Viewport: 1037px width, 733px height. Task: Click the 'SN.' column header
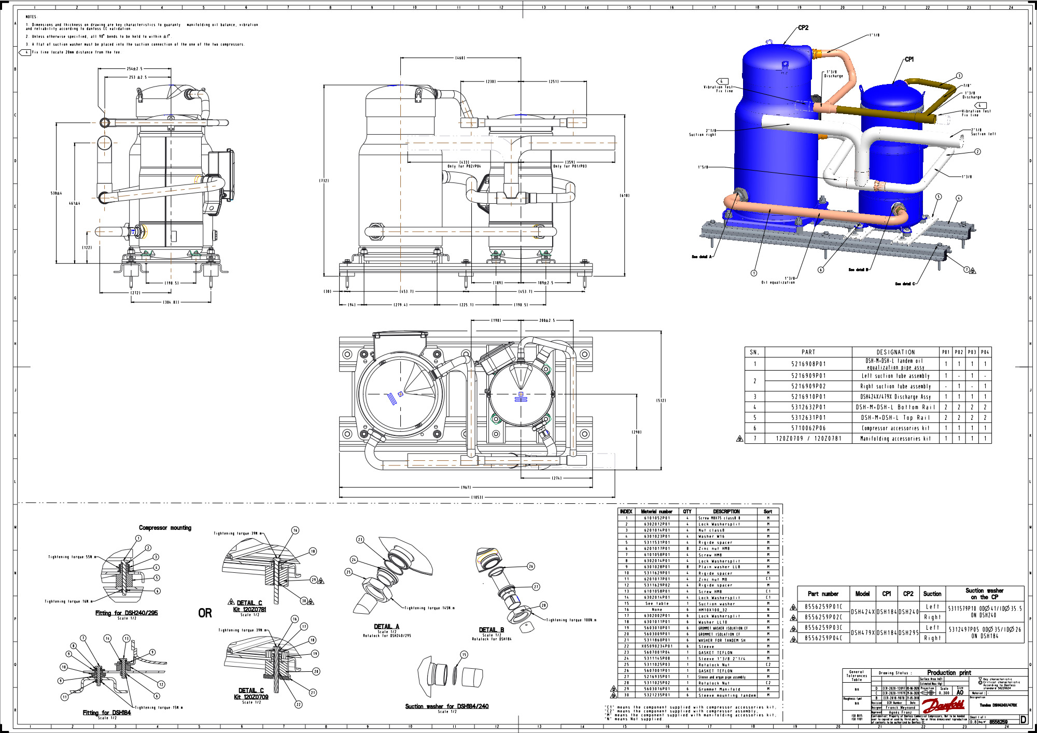click(754, 352)
